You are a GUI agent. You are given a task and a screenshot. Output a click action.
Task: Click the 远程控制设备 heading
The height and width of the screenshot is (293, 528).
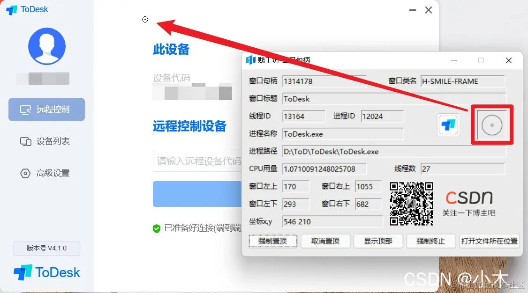click(189, 126)
